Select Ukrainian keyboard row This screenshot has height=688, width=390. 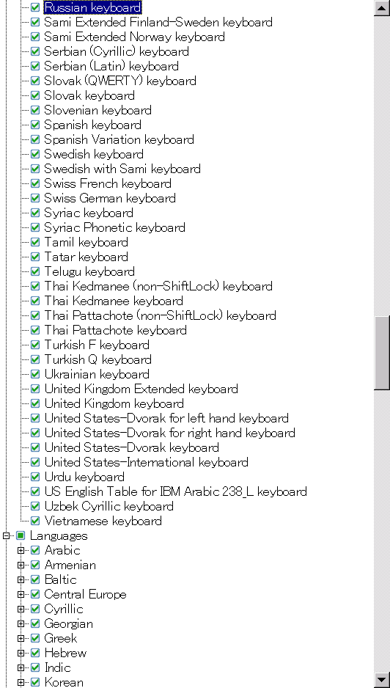(x=97, y=375)
